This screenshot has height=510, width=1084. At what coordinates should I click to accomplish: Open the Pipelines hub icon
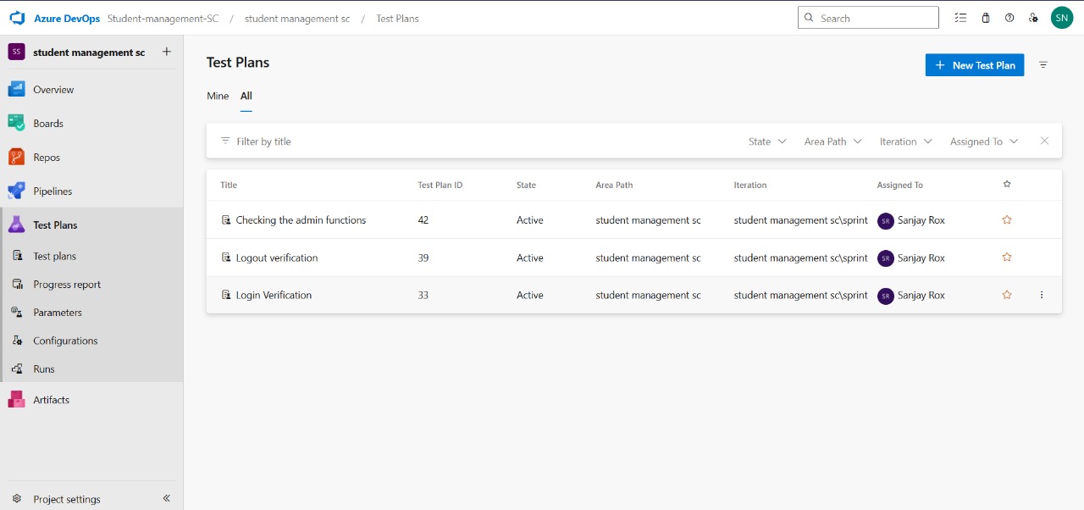tap(17, 191)
